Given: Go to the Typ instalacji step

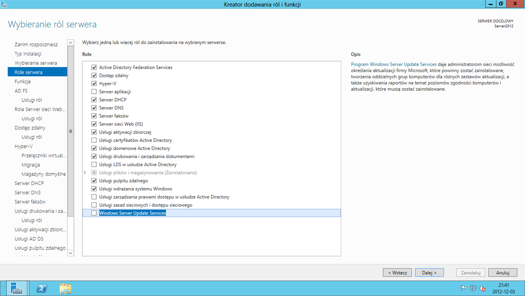Looking at the screenshot, I should click(28, 54).
